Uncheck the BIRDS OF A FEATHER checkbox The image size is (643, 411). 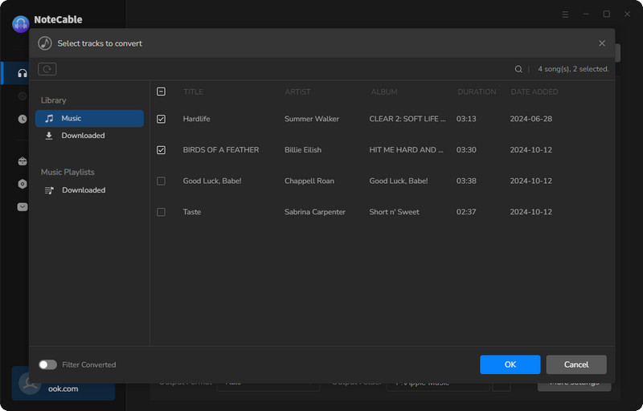point(162,150)
